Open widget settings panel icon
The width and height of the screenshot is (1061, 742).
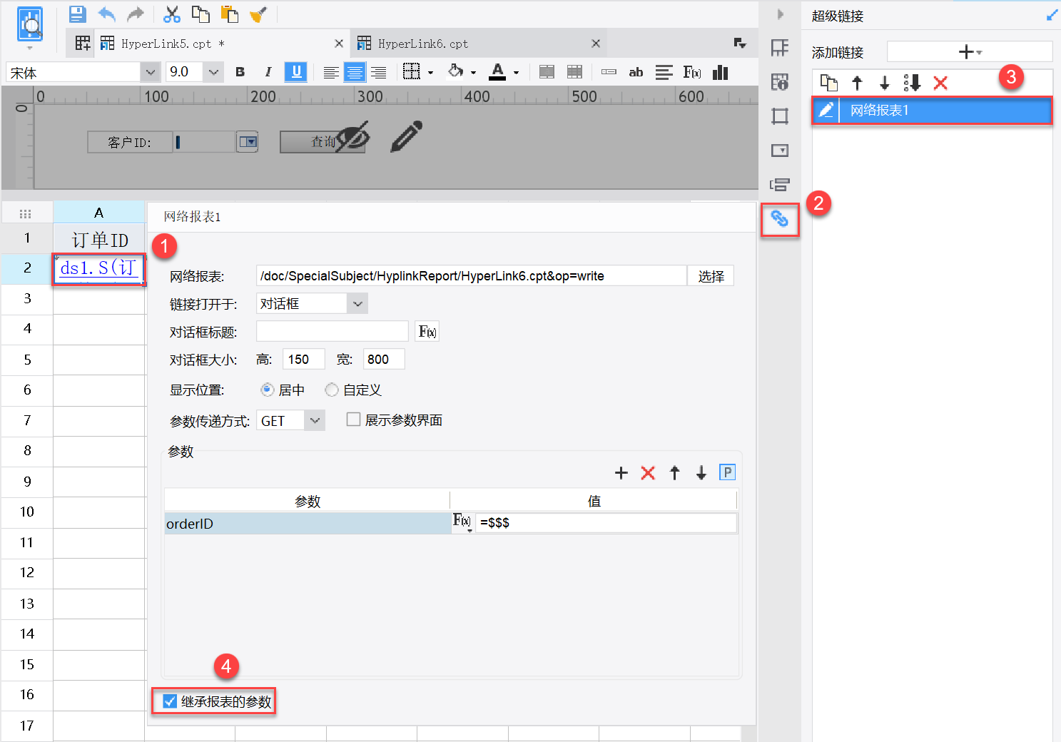click(x=780, y=151)
